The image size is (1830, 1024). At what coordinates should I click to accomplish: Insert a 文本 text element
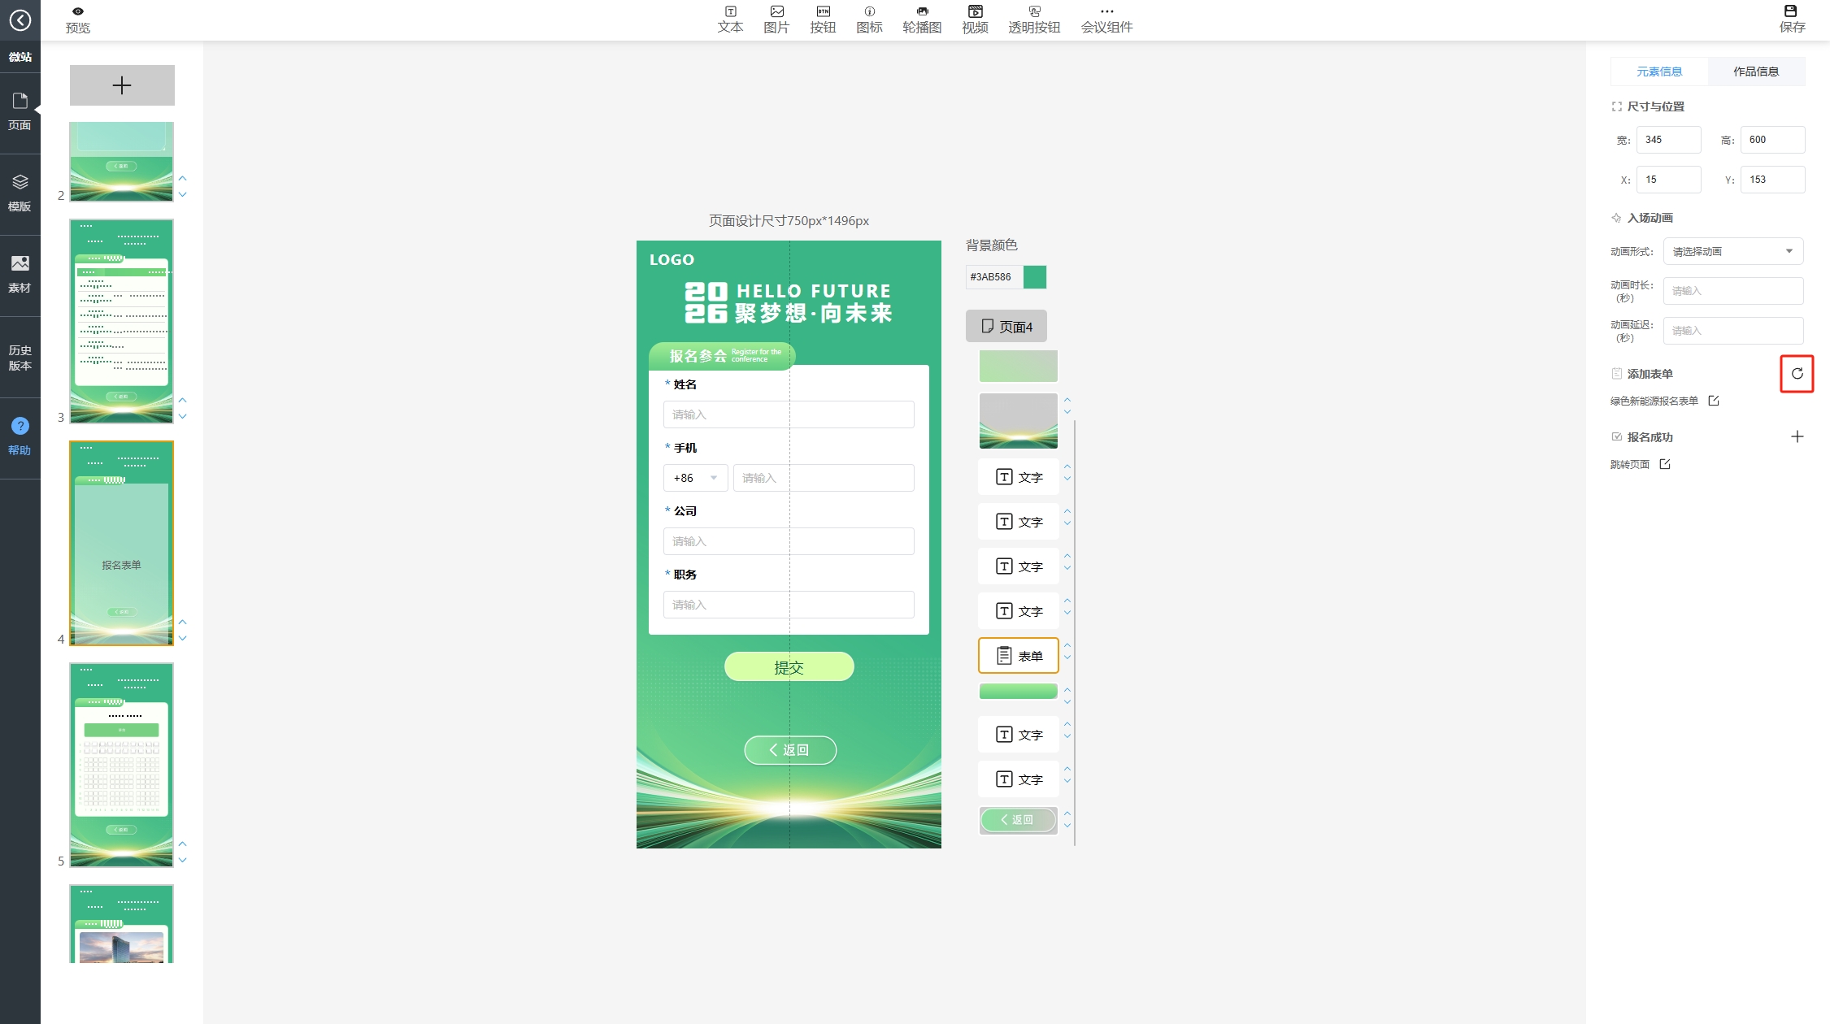point(730,20)
